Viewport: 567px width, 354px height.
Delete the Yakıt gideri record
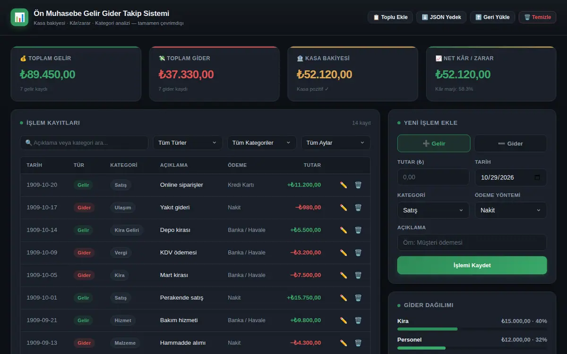tap(358, 208)
